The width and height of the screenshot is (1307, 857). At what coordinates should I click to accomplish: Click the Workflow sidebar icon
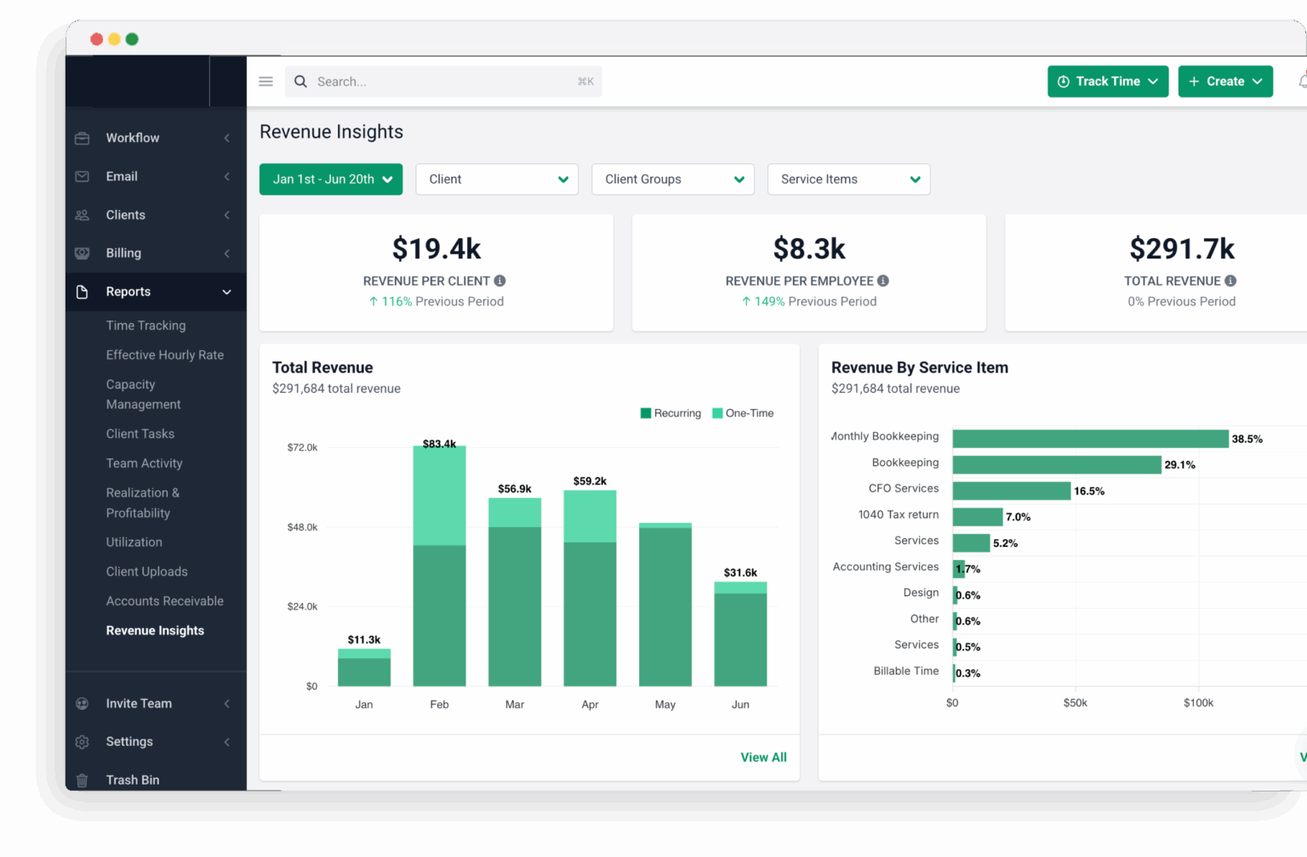tap(83, 138)
